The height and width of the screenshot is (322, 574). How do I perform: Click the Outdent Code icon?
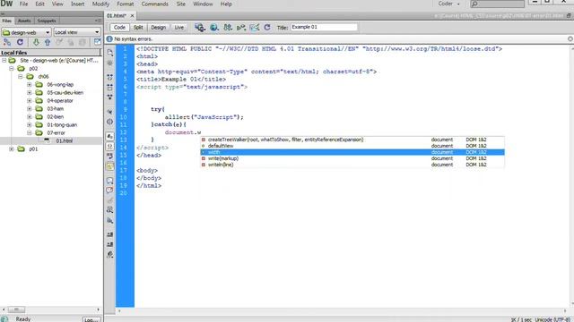pyautogui.click(x=109, y=244)
